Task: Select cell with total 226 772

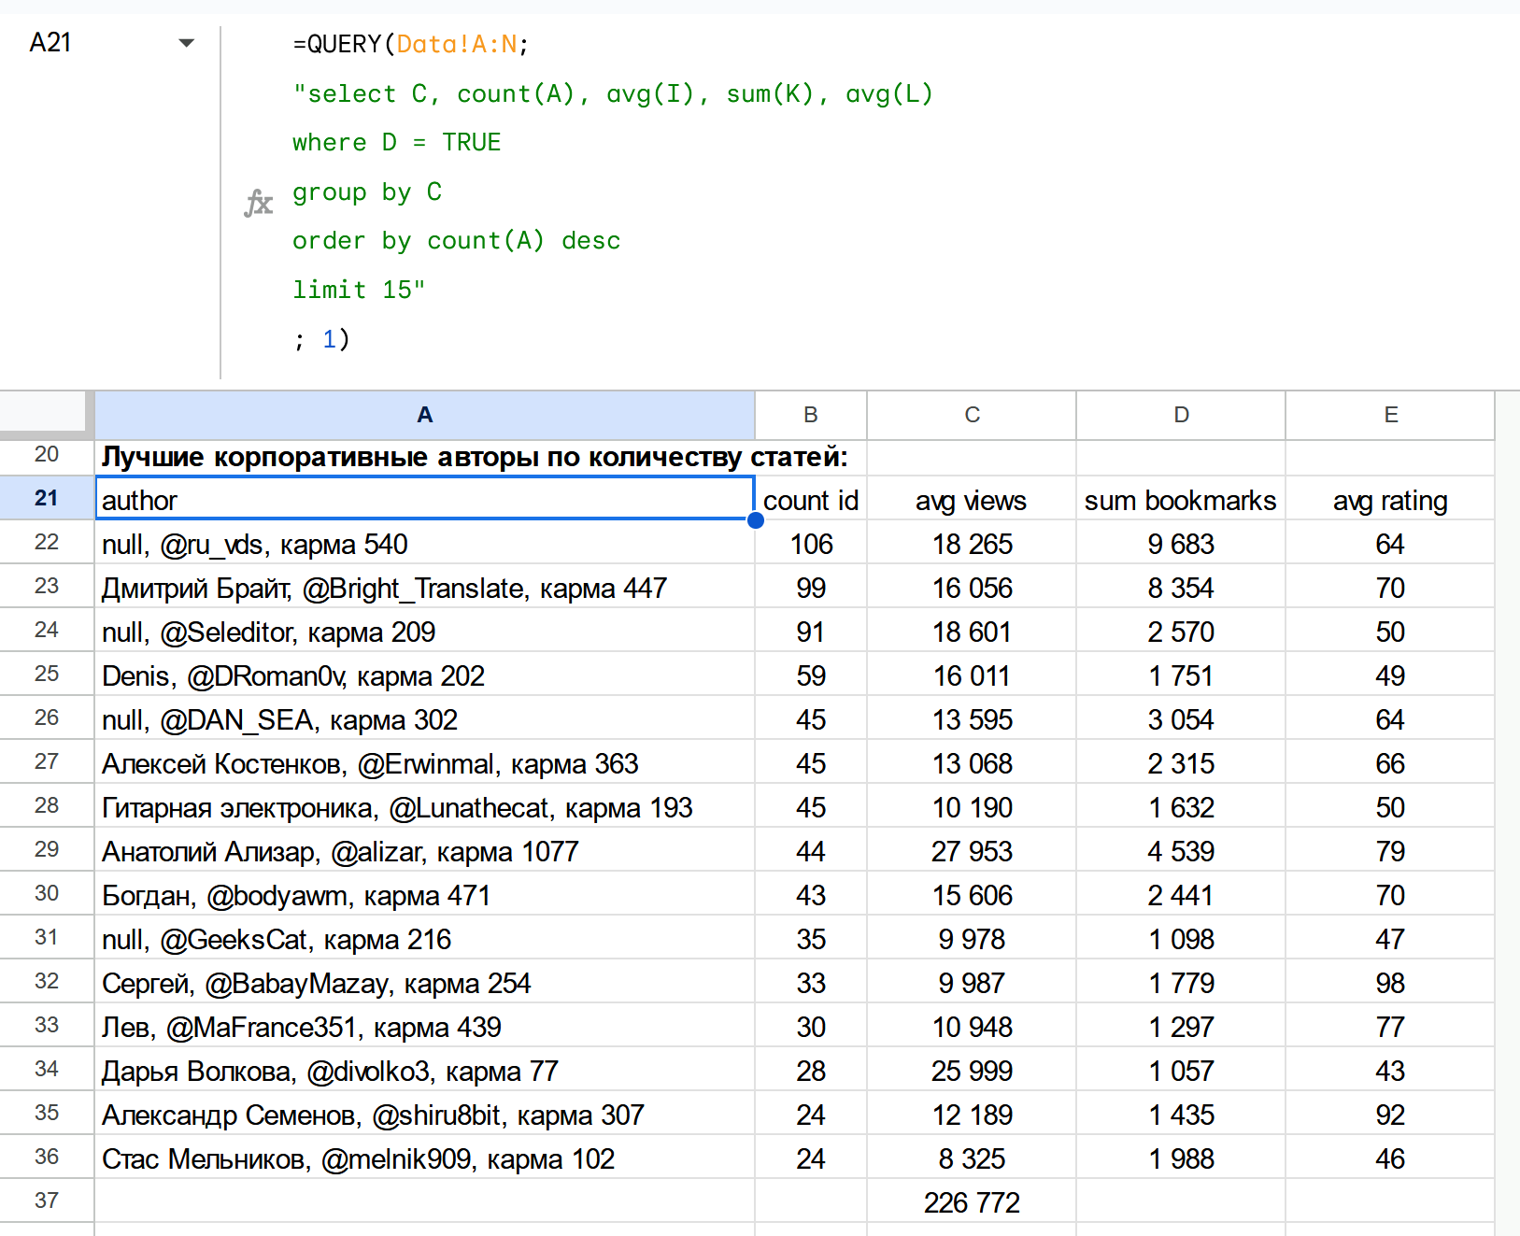Action: point(972,1202)
